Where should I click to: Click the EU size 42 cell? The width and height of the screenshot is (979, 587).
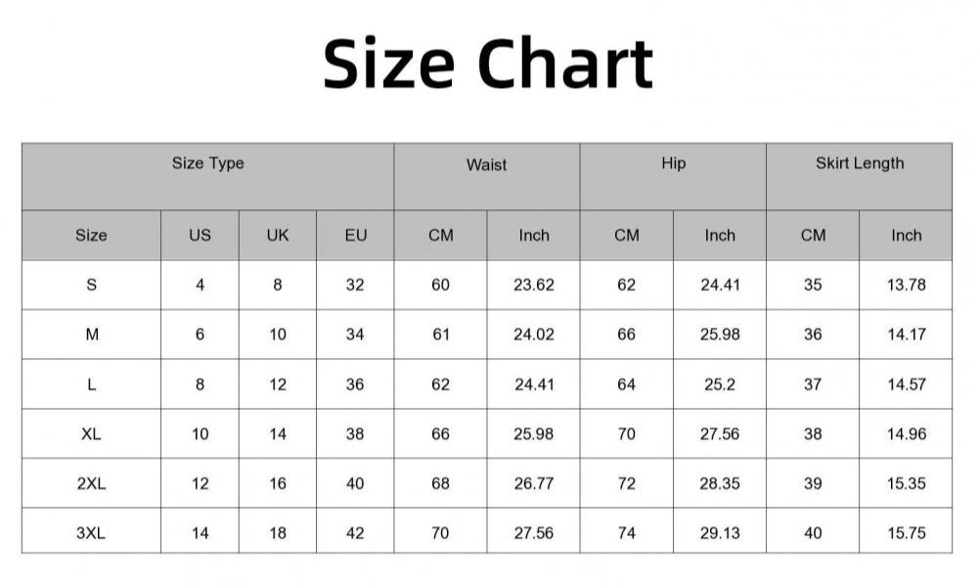(x=355, y=533)
